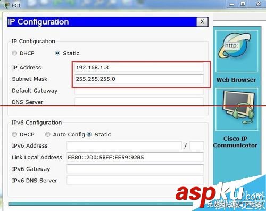Screen dimensions: 266x211
Task: Click the Subnet Mask field showing 255.255.255.0
Action: click(x=139, y=79)
